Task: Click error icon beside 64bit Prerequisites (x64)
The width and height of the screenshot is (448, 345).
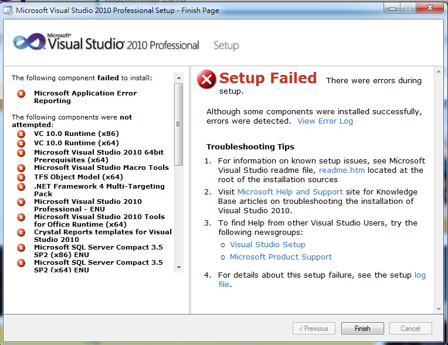Action: 21,152
